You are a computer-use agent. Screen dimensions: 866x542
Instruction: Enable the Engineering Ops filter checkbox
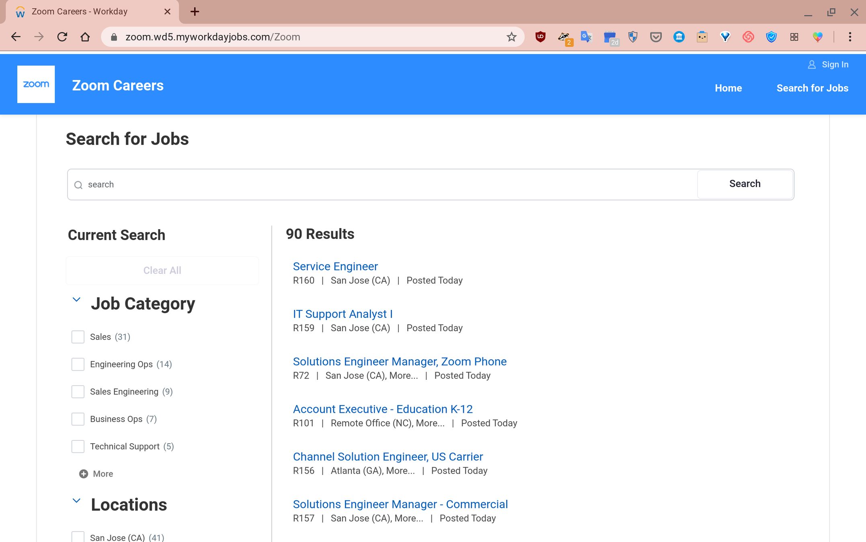(x=78, y=364)
